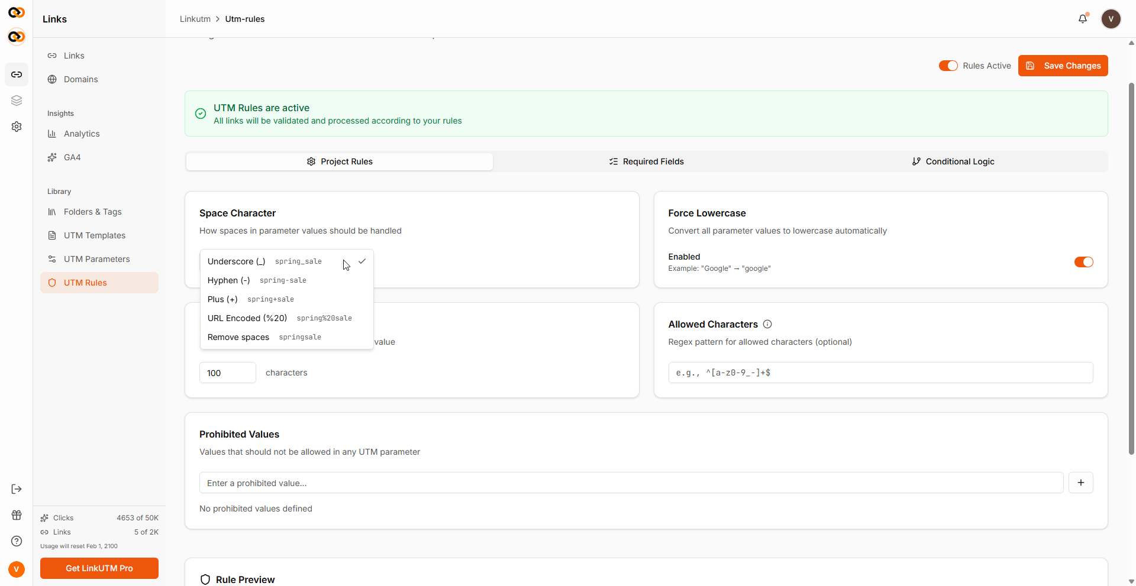Open UTM Parameters in sidebar
The height and width of the screenshot is (586, 1136).
[x=99, y=259]
